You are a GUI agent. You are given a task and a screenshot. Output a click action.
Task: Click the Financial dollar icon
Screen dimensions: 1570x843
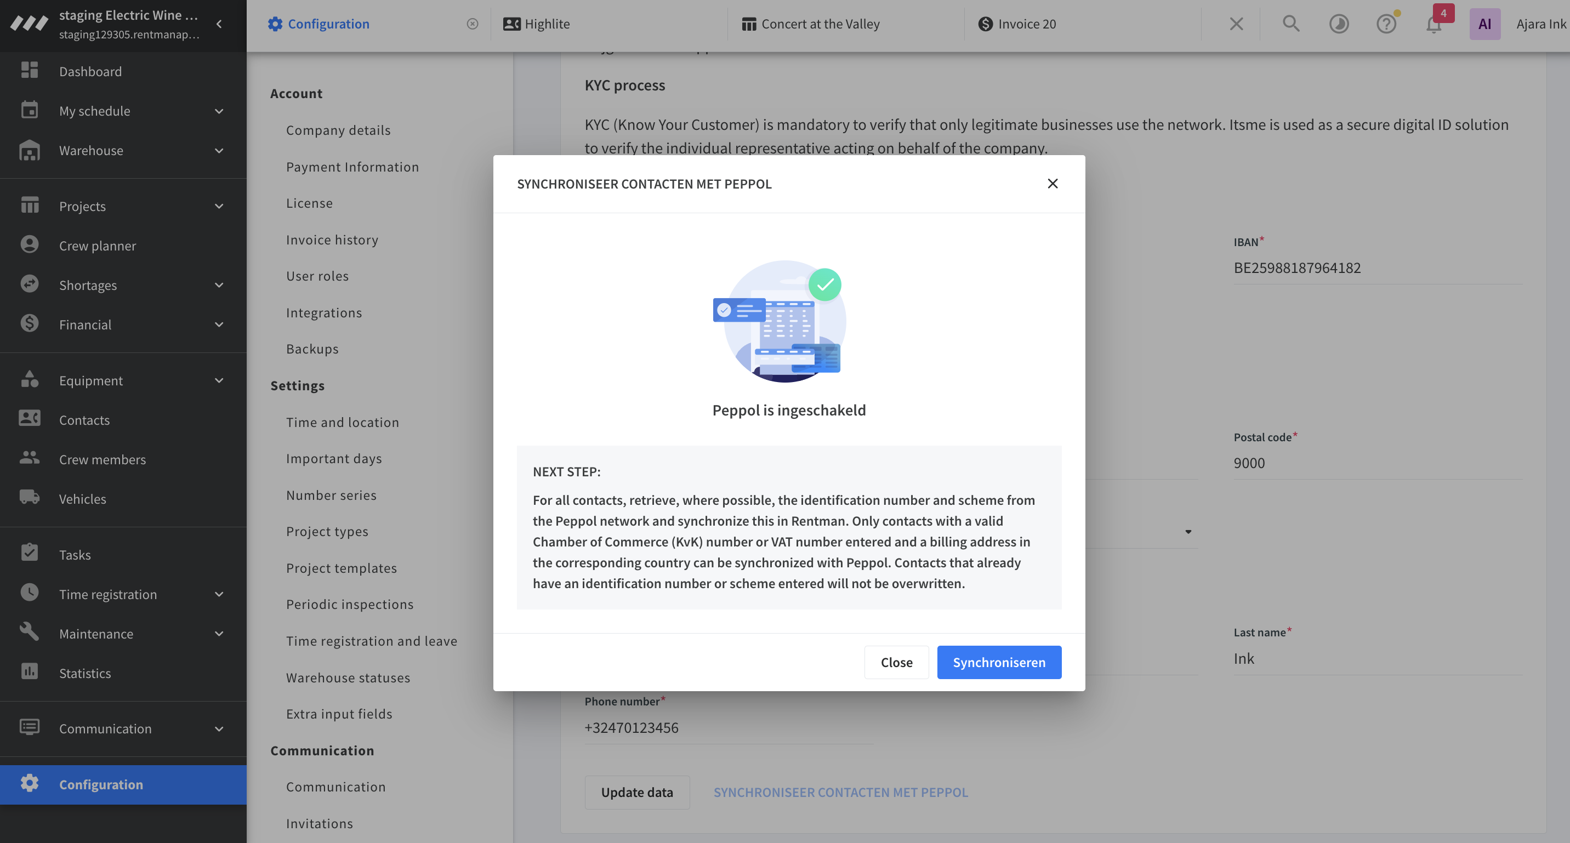[29, 324]
